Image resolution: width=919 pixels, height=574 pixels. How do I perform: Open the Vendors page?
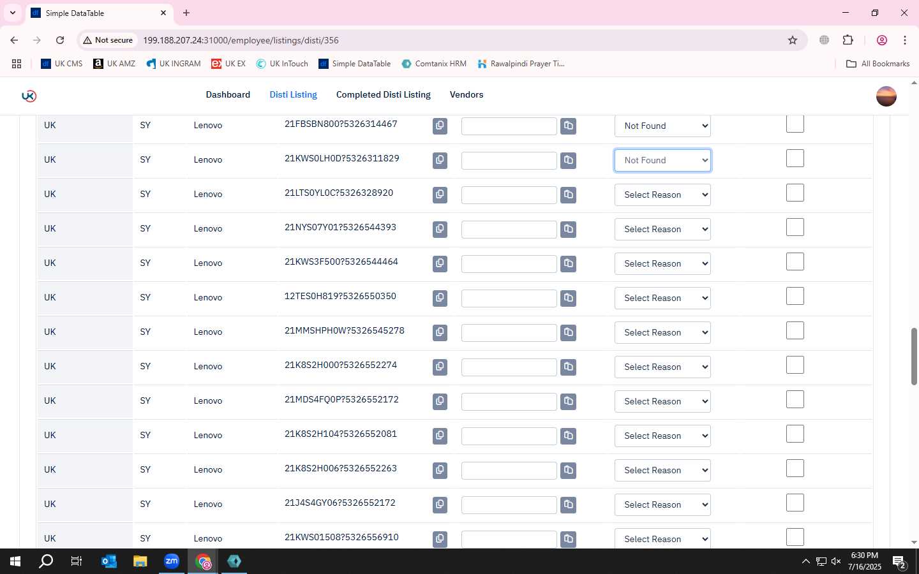(467, 94)
